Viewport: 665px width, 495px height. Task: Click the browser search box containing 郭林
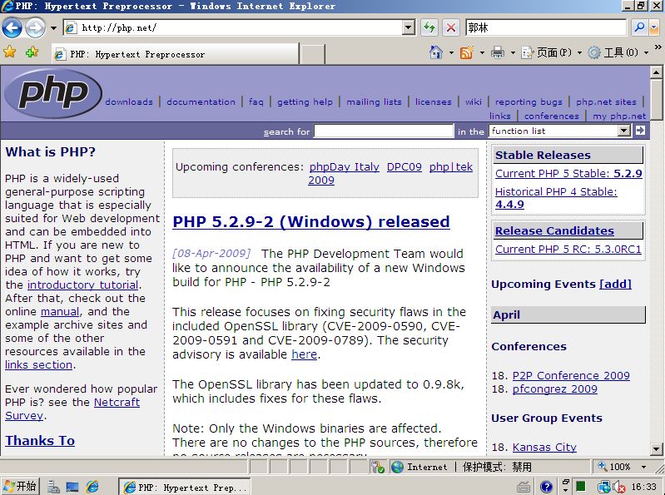tap(545, 28)
